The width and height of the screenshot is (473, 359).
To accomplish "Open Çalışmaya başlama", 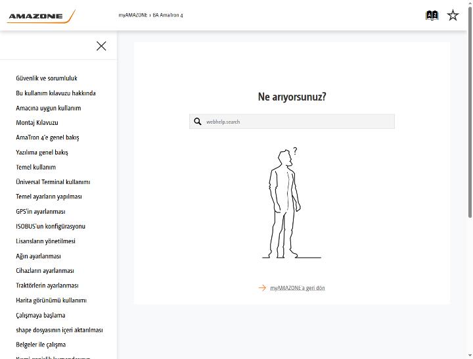I will pos(41,315).
